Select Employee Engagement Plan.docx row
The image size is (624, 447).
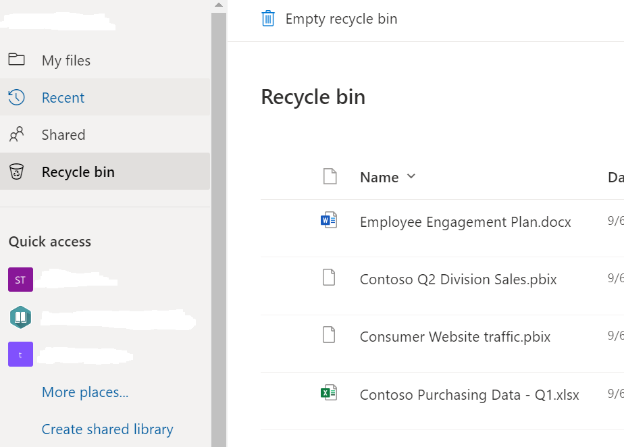point(465,222)
